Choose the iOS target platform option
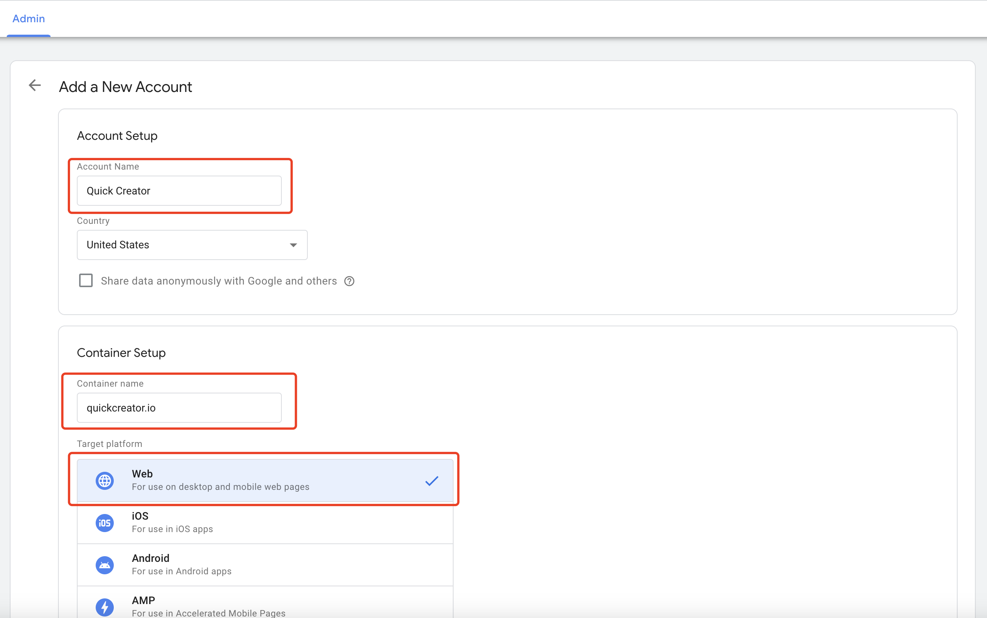This screenshot has height=618, width=987. pos(265,522)
